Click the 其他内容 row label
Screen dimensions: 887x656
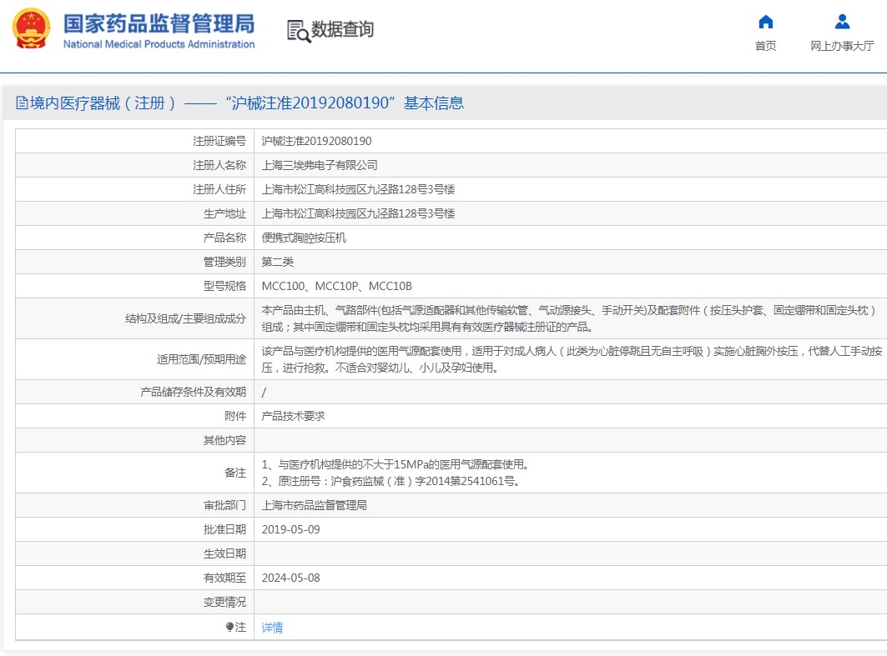tap(224, 440)
